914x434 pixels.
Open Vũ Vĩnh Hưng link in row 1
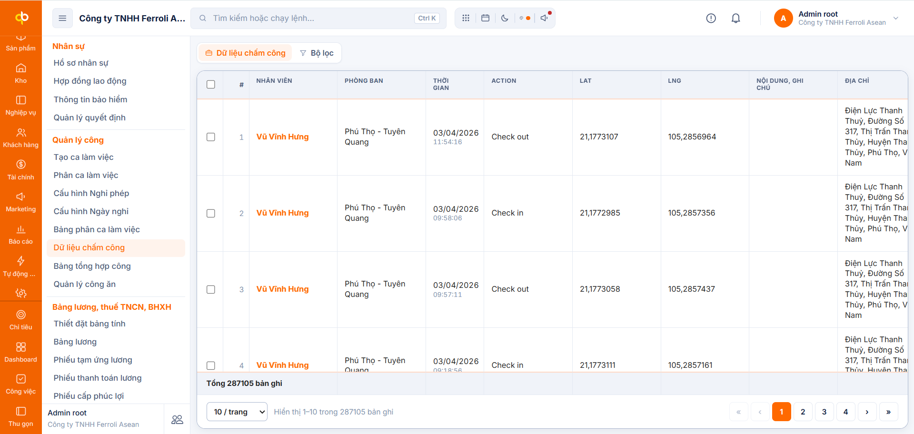(282, 137)
